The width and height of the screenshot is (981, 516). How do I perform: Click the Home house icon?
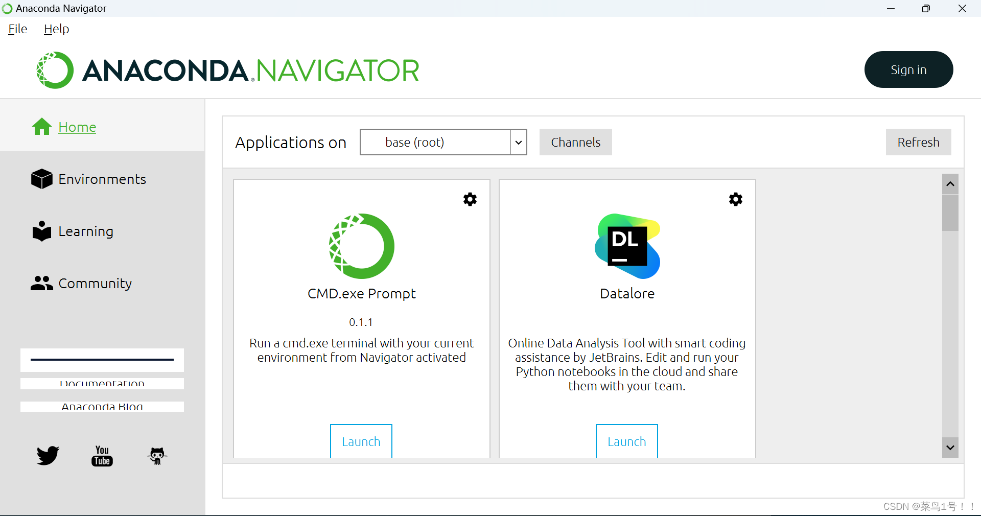click(42, 127)
